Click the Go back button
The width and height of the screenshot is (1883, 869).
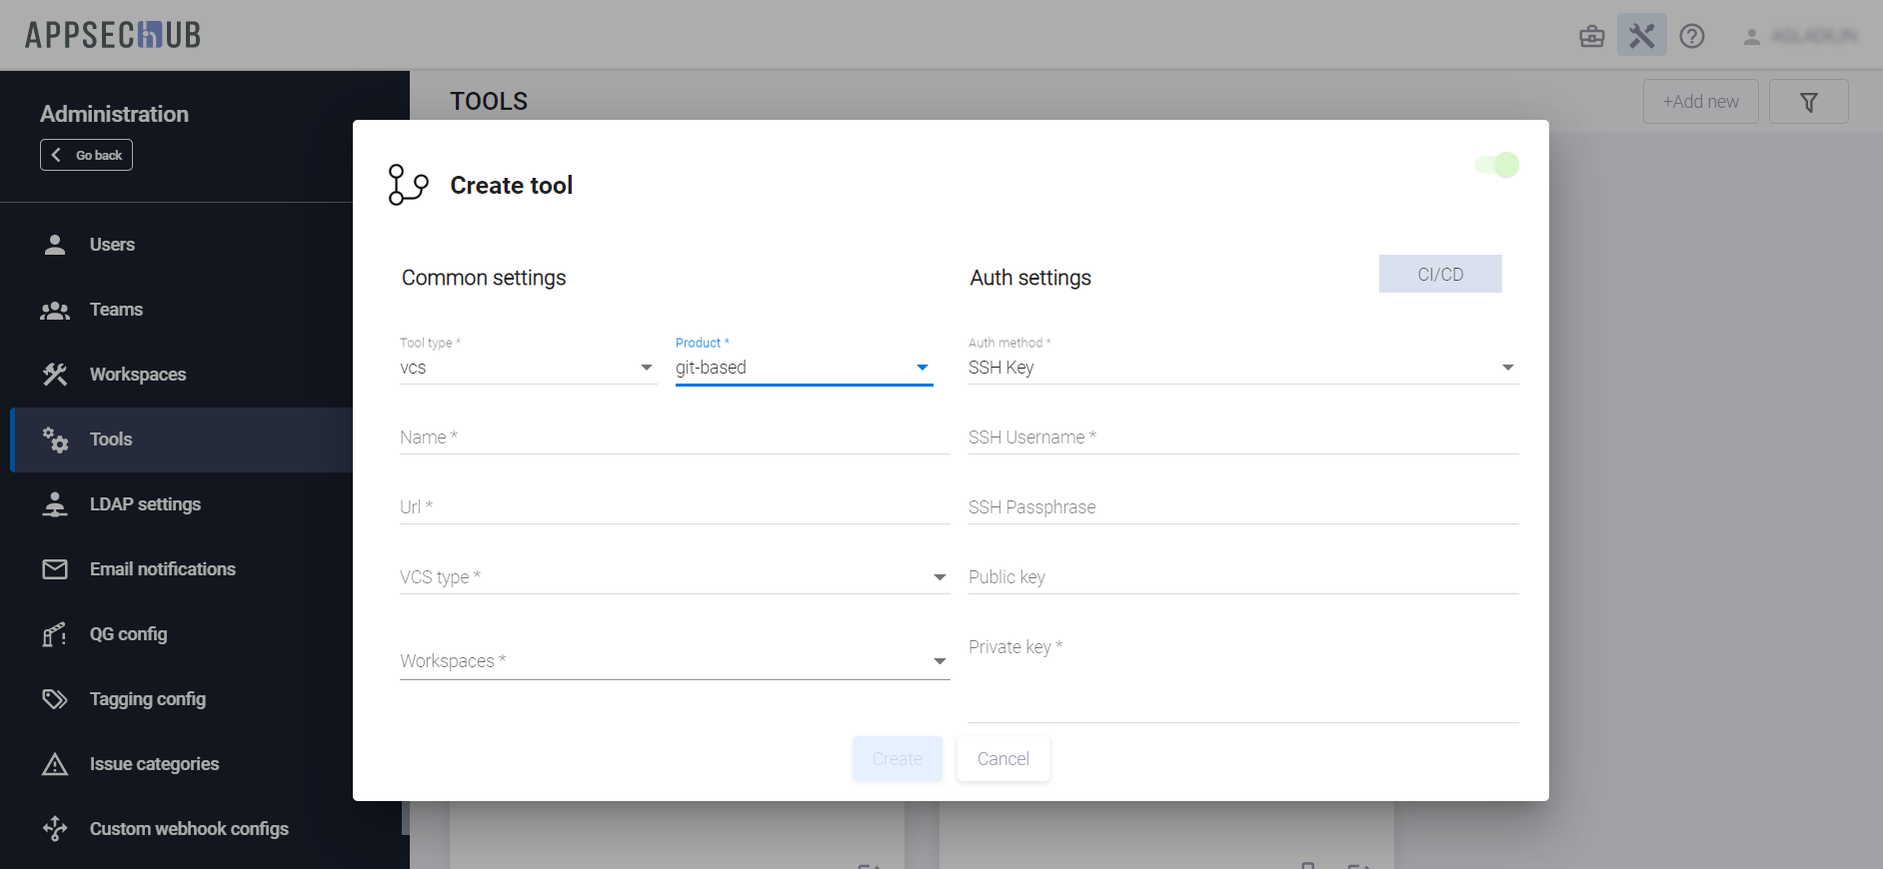[x=87, y=155]
